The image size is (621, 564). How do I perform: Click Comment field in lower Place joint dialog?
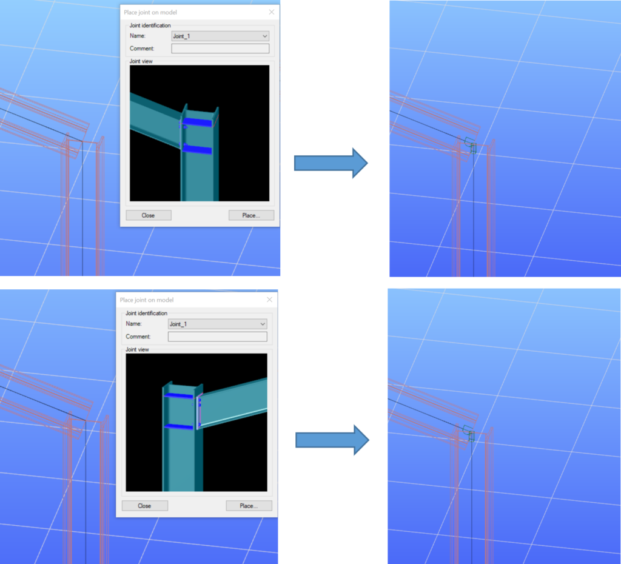click(218, 337)
